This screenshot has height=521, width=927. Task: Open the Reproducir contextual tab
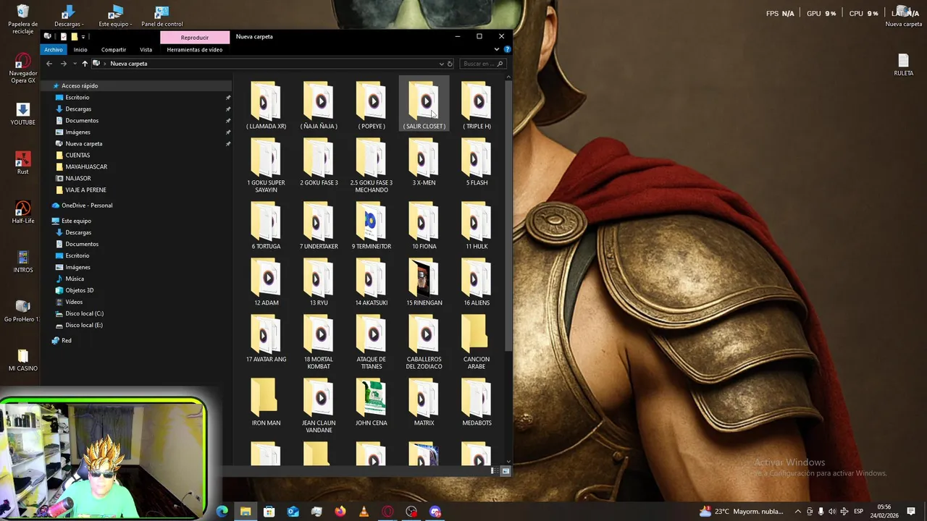194,37
